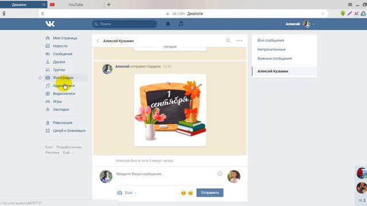Click the Реклама footer link

[x=52, y=153]
